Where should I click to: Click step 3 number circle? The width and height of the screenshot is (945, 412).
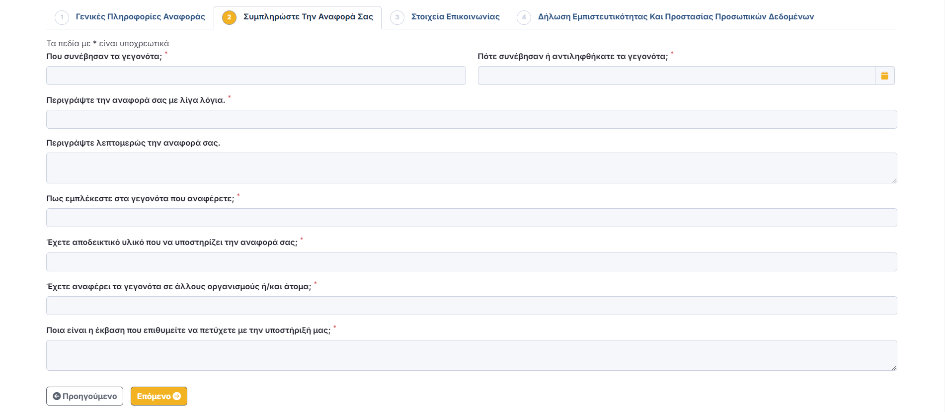click(397, 17)
